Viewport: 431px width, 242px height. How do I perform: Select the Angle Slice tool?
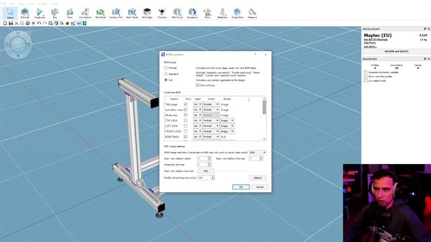click(237, 13)
